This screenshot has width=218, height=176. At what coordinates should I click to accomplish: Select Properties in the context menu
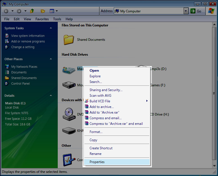(x=97, y=162)
